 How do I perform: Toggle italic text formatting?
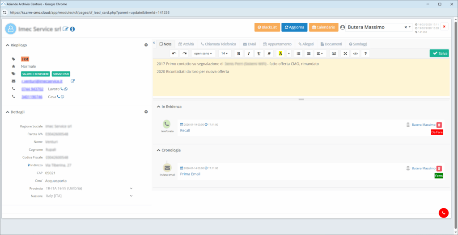click(249, 54)
